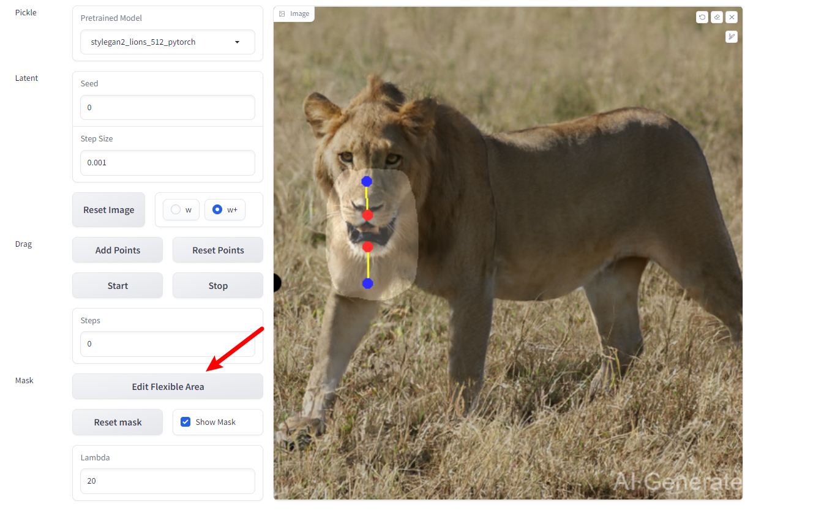Click the blue point below the lion's chin
The height and width of the screenshot is (513, 824).
tap(367, 283)
